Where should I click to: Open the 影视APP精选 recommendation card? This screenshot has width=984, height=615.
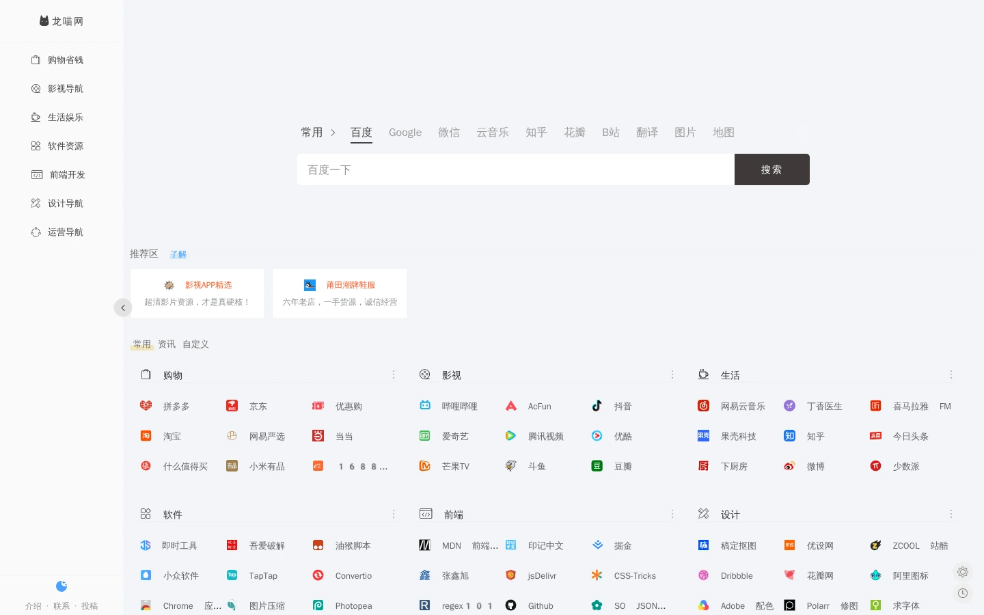197,293
